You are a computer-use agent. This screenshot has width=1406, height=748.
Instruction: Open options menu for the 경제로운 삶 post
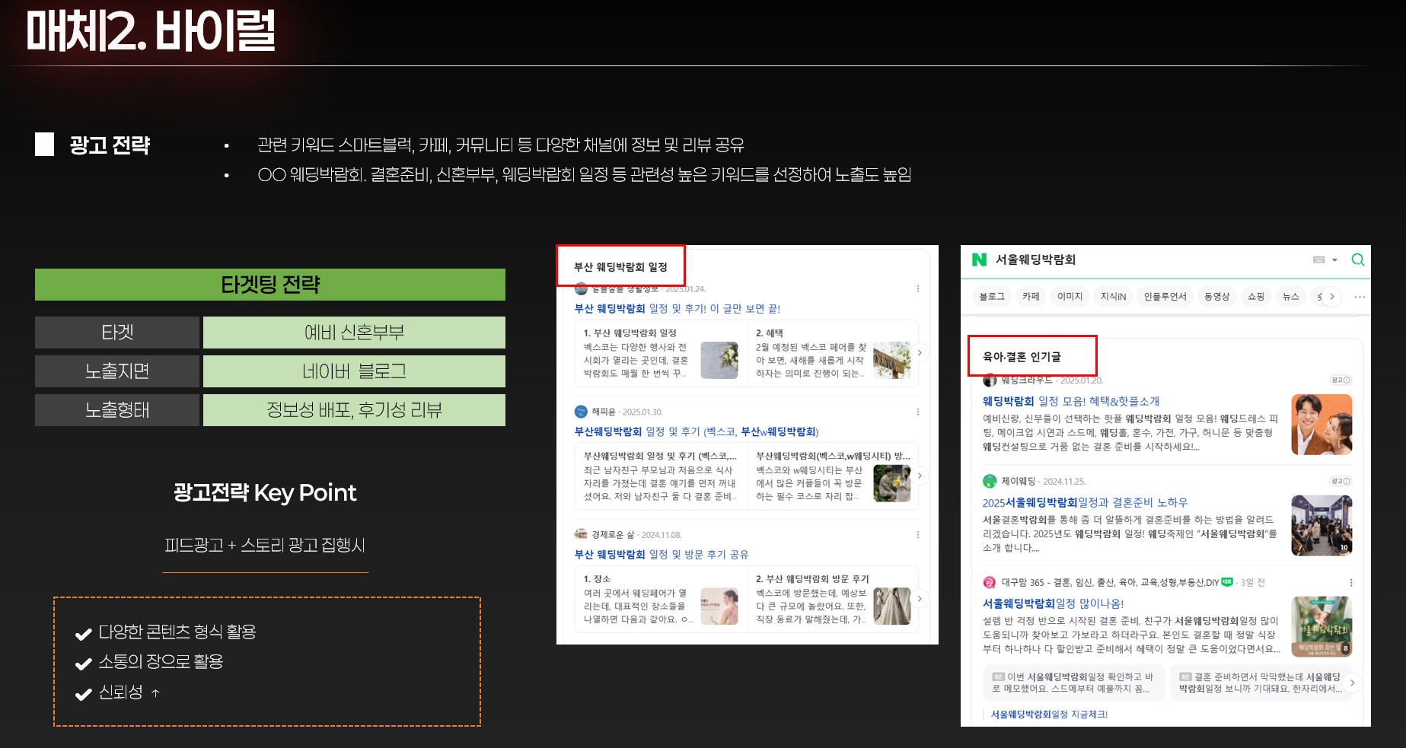coord(917,535)
